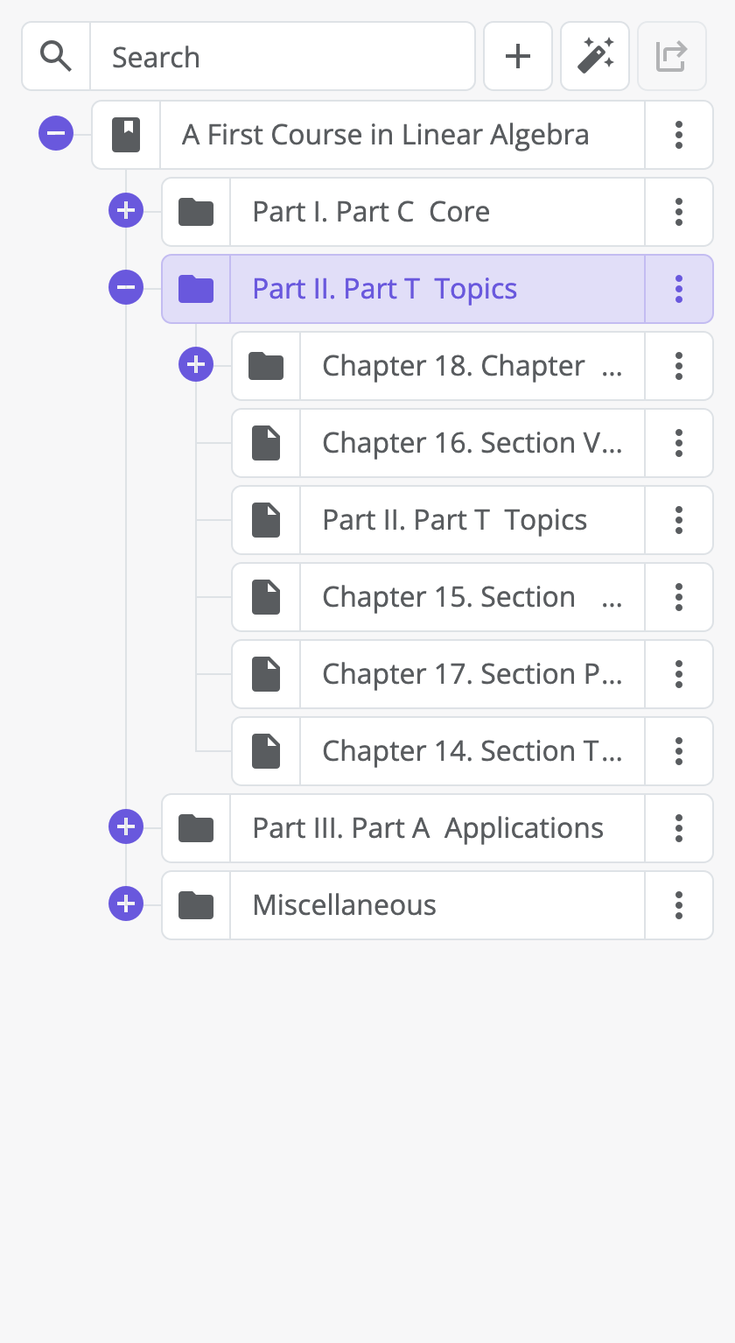Click the magic wand icon
The height and width of the screenshot is (1343, 735).
point(595,57)
